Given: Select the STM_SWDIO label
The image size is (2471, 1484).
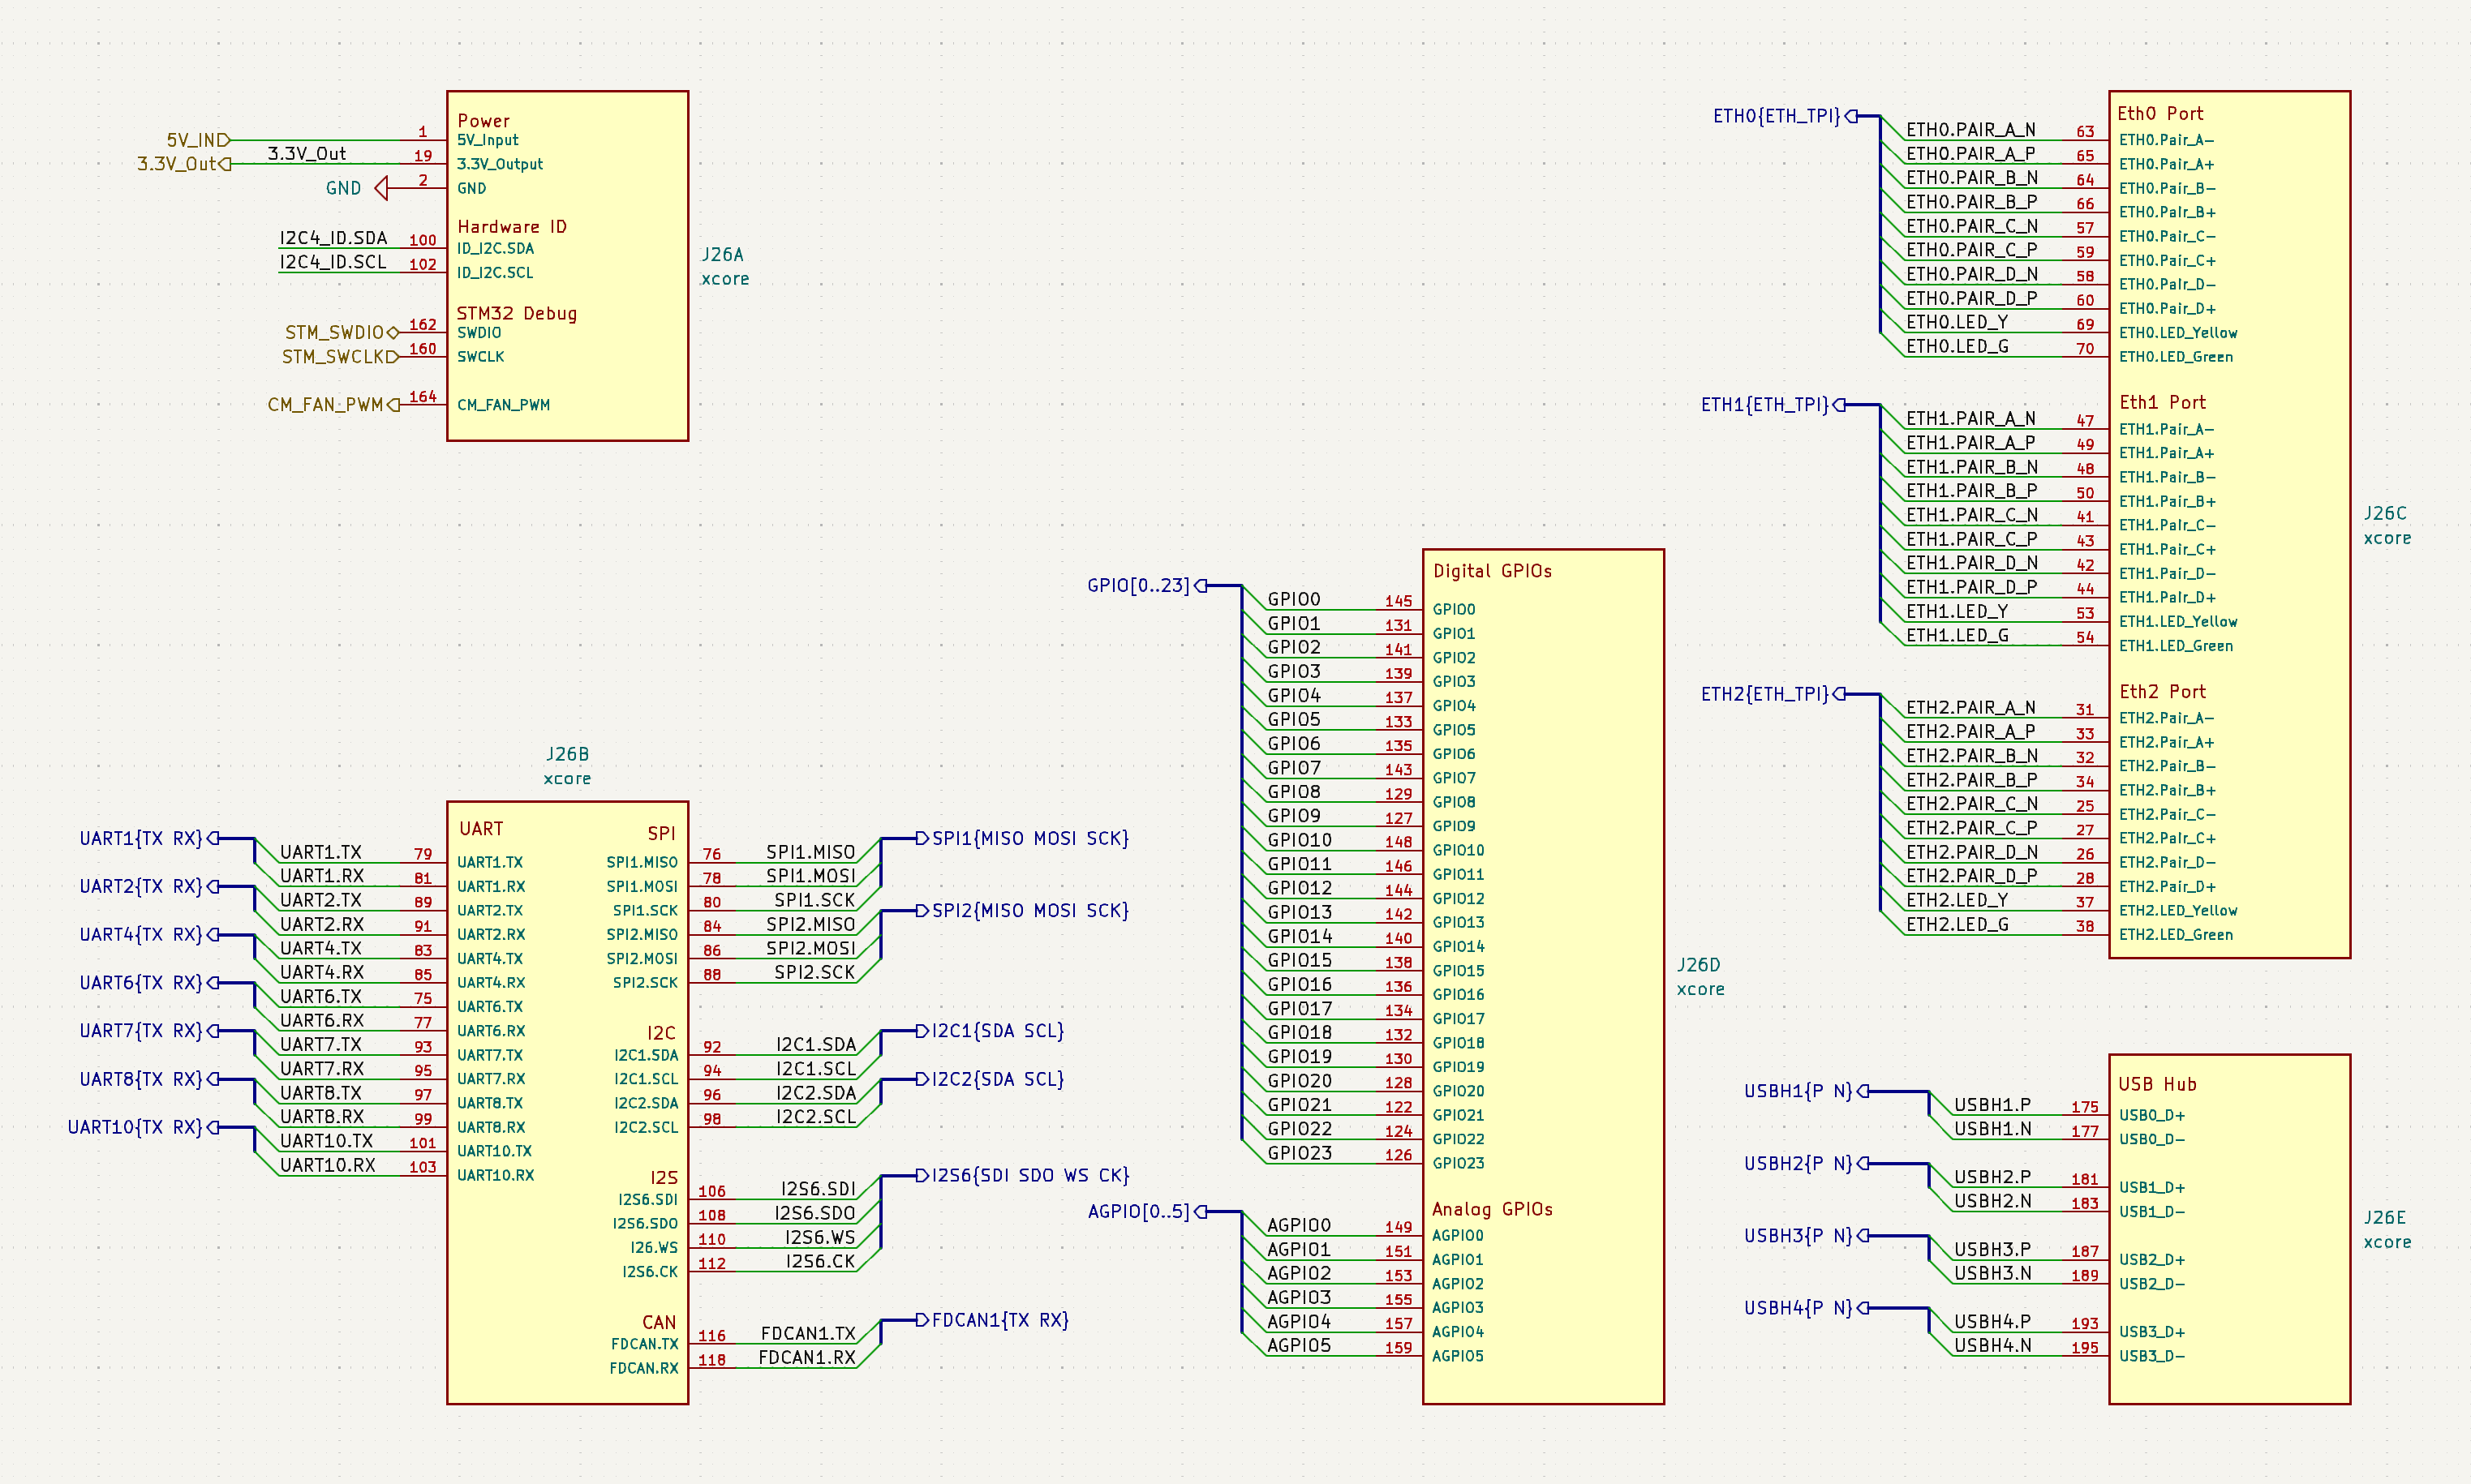Looking at the screenshot, I should click(342, 332).
